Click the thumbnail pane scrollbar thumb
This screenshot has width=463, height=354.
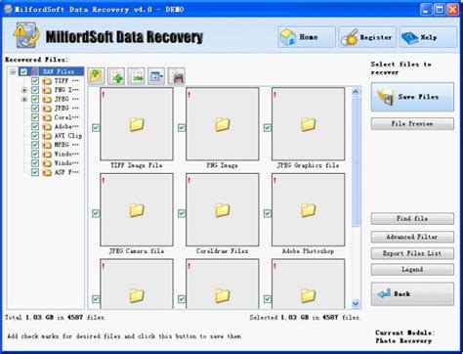tap(356, 161)
